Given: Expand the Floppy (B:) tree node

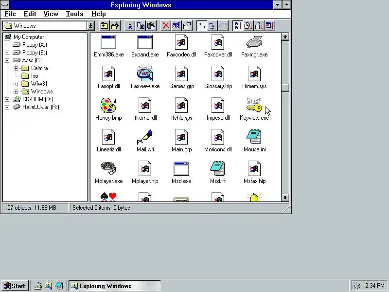Looking at the screenshot, I should point(7,53).
